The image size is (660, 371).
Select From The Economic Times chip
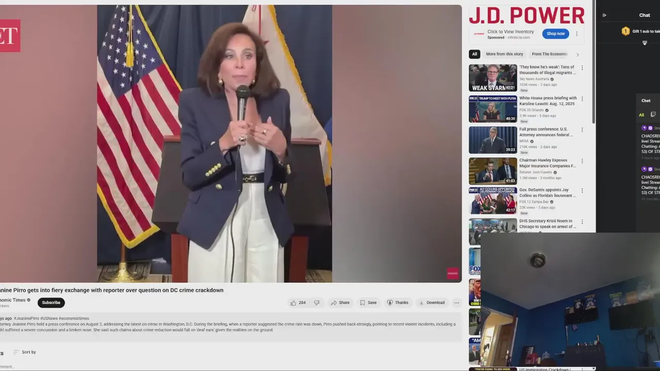(550, 54)
